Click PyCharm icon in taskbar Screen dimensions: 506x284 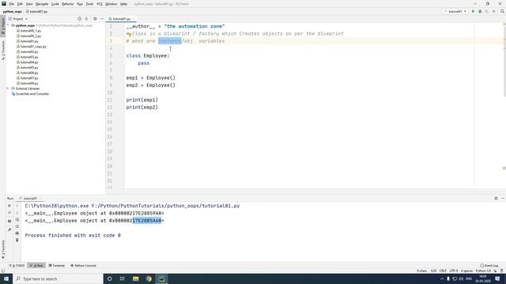pyautogui.click(x=161, y=278)
